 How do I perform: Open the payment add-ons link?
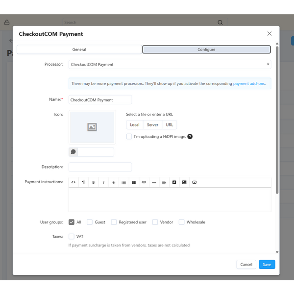[249, 84]
